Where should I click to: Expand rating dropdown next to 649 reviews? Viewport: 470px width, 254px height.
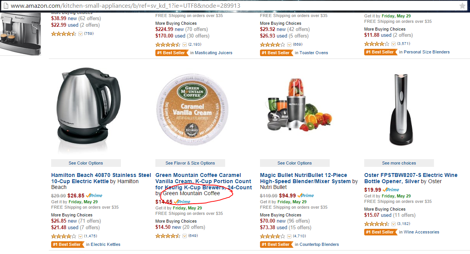(184, 236)
